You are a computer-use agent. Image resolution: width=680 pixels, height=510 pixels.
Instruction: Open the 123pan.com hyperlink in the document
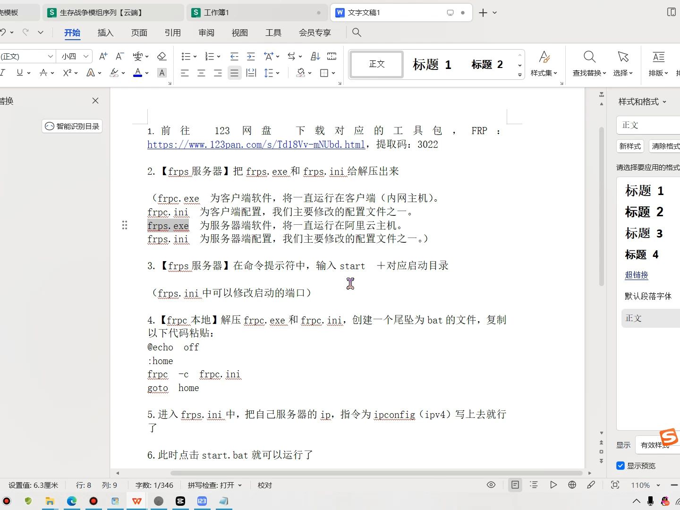click(256, 144)
